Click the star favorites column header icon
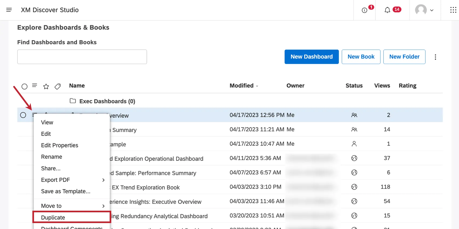Image resolution: width=459 pixels, height=229 pixels. pyautogui.click(x=46, y=86)
